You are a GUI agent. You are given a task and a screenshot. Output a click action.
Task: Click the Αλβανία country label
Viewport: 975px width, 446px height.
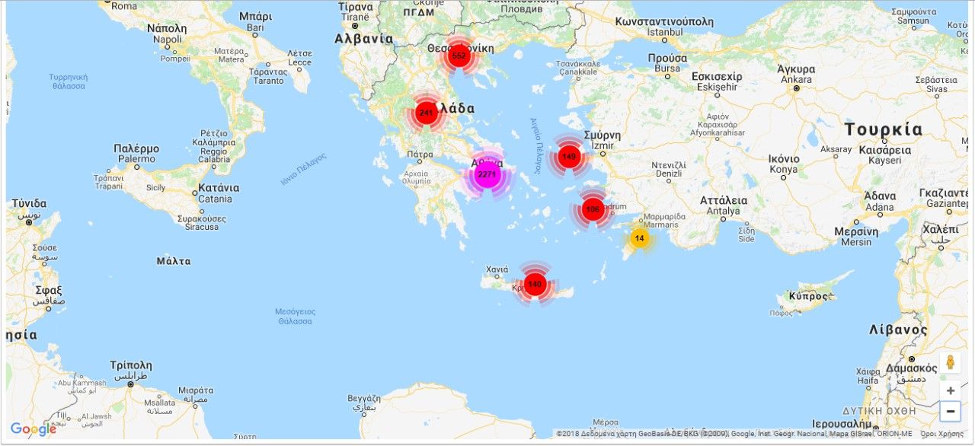(363, 39)
